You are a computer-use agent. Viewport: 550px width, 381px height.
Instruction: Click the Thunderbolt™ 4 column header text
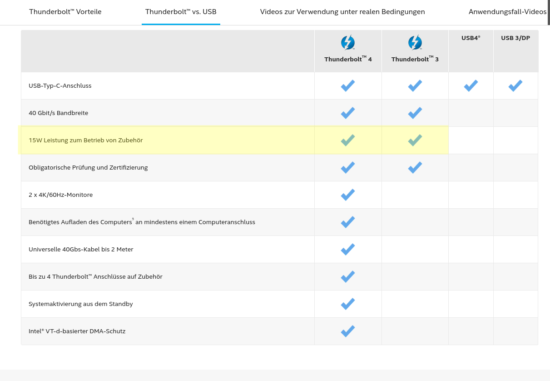(x=348, y=59)
